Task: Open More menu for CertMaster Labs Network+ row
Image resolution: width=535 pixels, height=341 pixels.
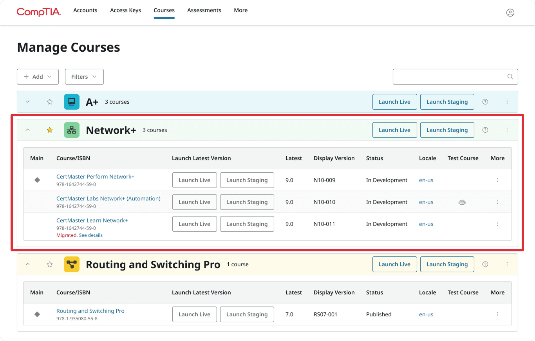Action: click(x=498, y=202)
